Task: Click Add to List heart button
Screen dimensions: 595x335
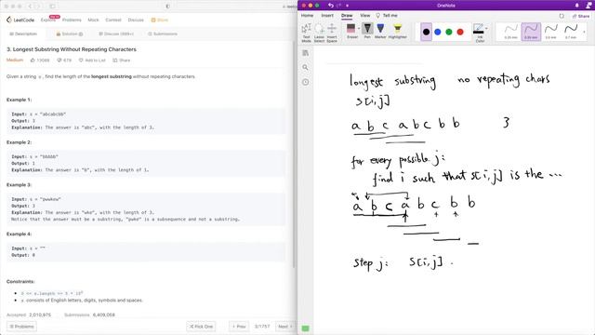Action: (x=92, y=60)
